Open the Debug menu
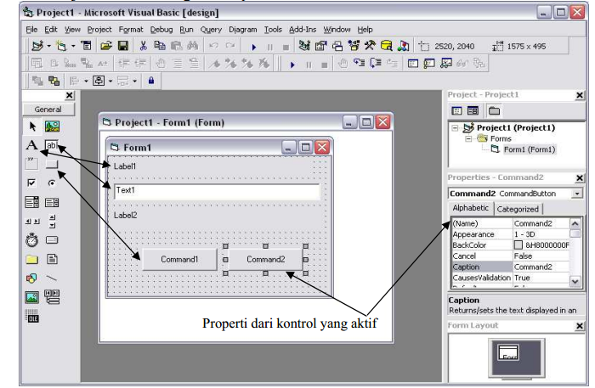595x388 pixels. [x=161, y=30]
